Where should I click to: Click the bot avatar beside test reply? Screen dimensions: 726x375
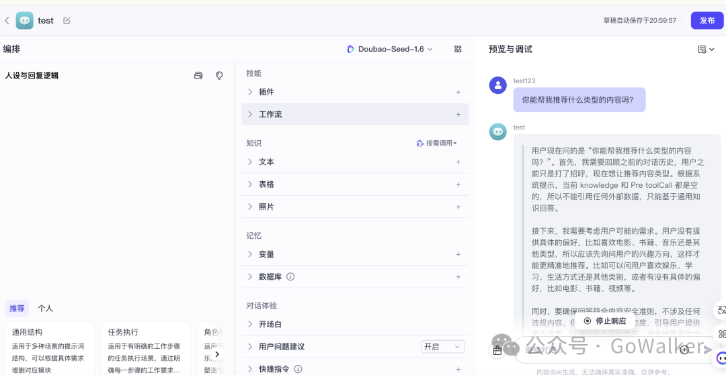pos(498,131)
